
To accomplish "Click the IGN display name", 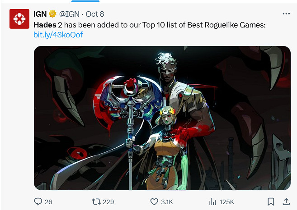I will (40, 14).
